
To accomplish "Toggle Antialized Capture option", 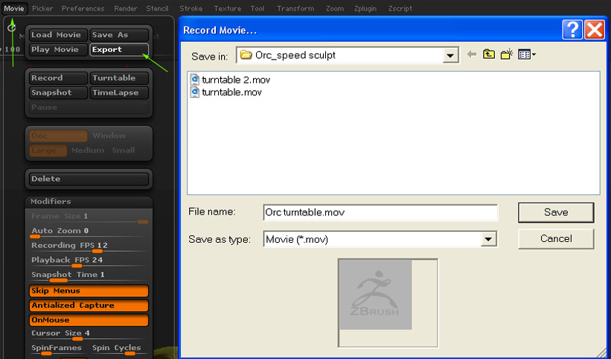I will pyautogui.click(x=89, y=305).
